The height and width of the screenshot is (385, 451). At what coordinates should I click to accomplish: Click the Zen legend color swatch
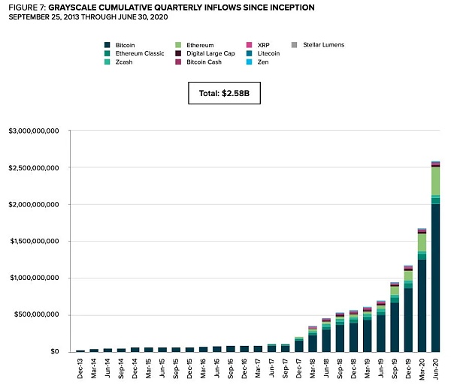pos(250,62)
